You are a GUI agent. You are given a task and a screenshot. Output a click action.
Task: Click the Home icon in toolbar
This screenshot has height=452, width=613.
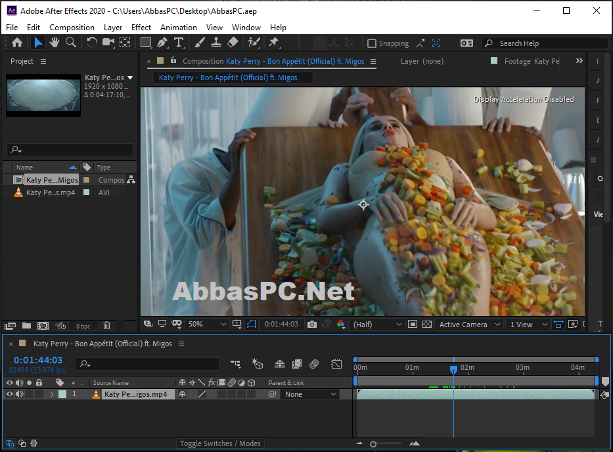(17, 43)
